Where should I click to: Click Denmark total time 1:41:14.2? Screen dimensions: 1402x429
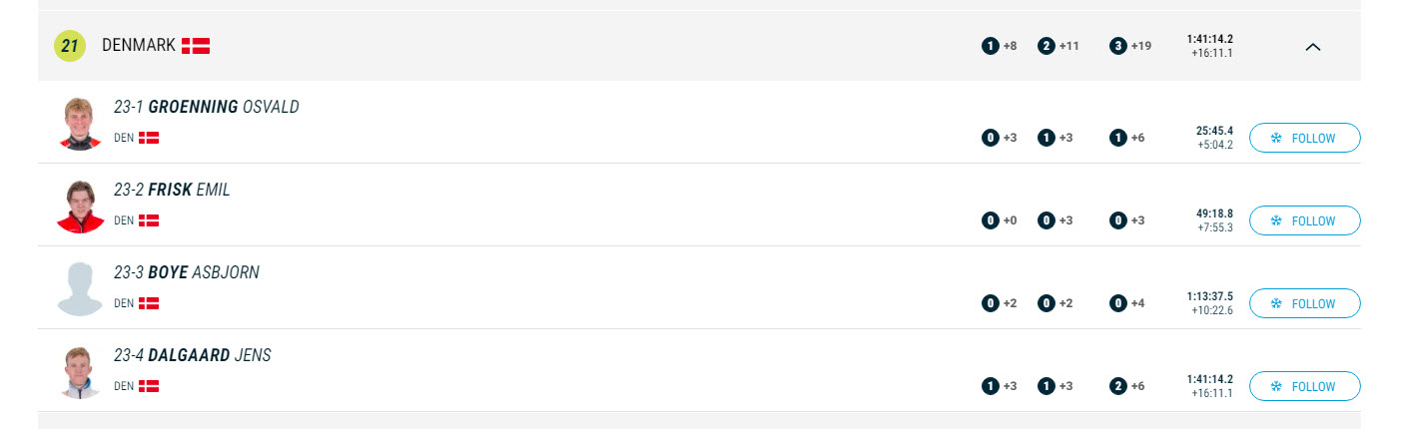pos(1209,39)
